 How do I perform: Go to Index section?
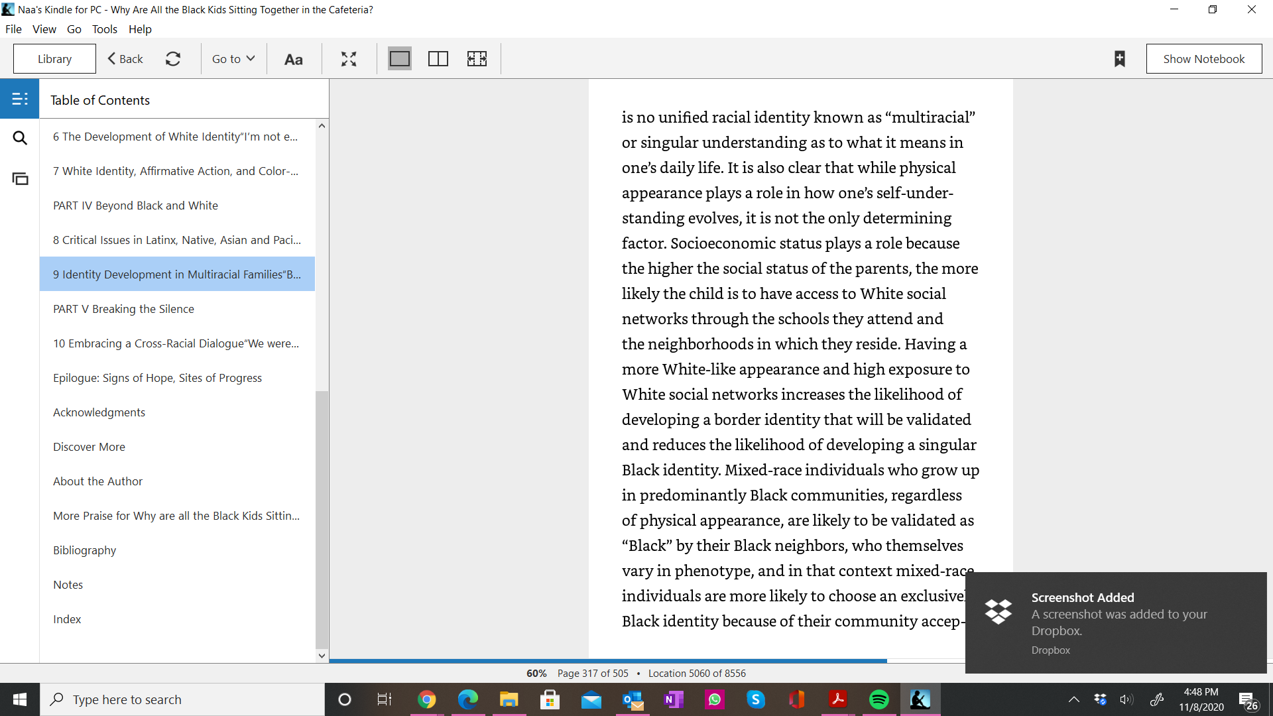177,619
